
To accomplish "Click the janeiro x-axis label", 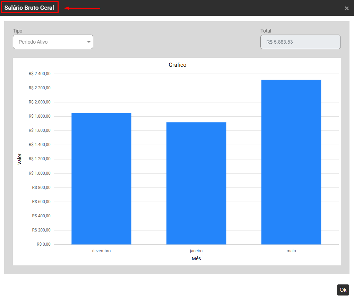I will pos(196,251).
